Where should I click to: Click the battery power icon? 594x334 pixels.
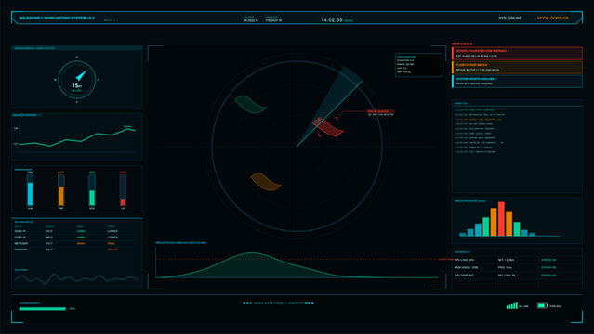542,305
